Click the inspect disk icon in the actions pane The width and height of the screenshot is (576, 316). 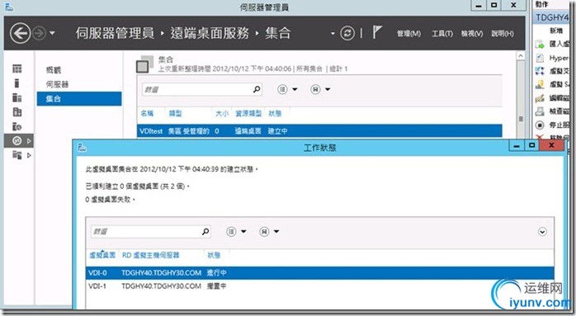(540, 111)
